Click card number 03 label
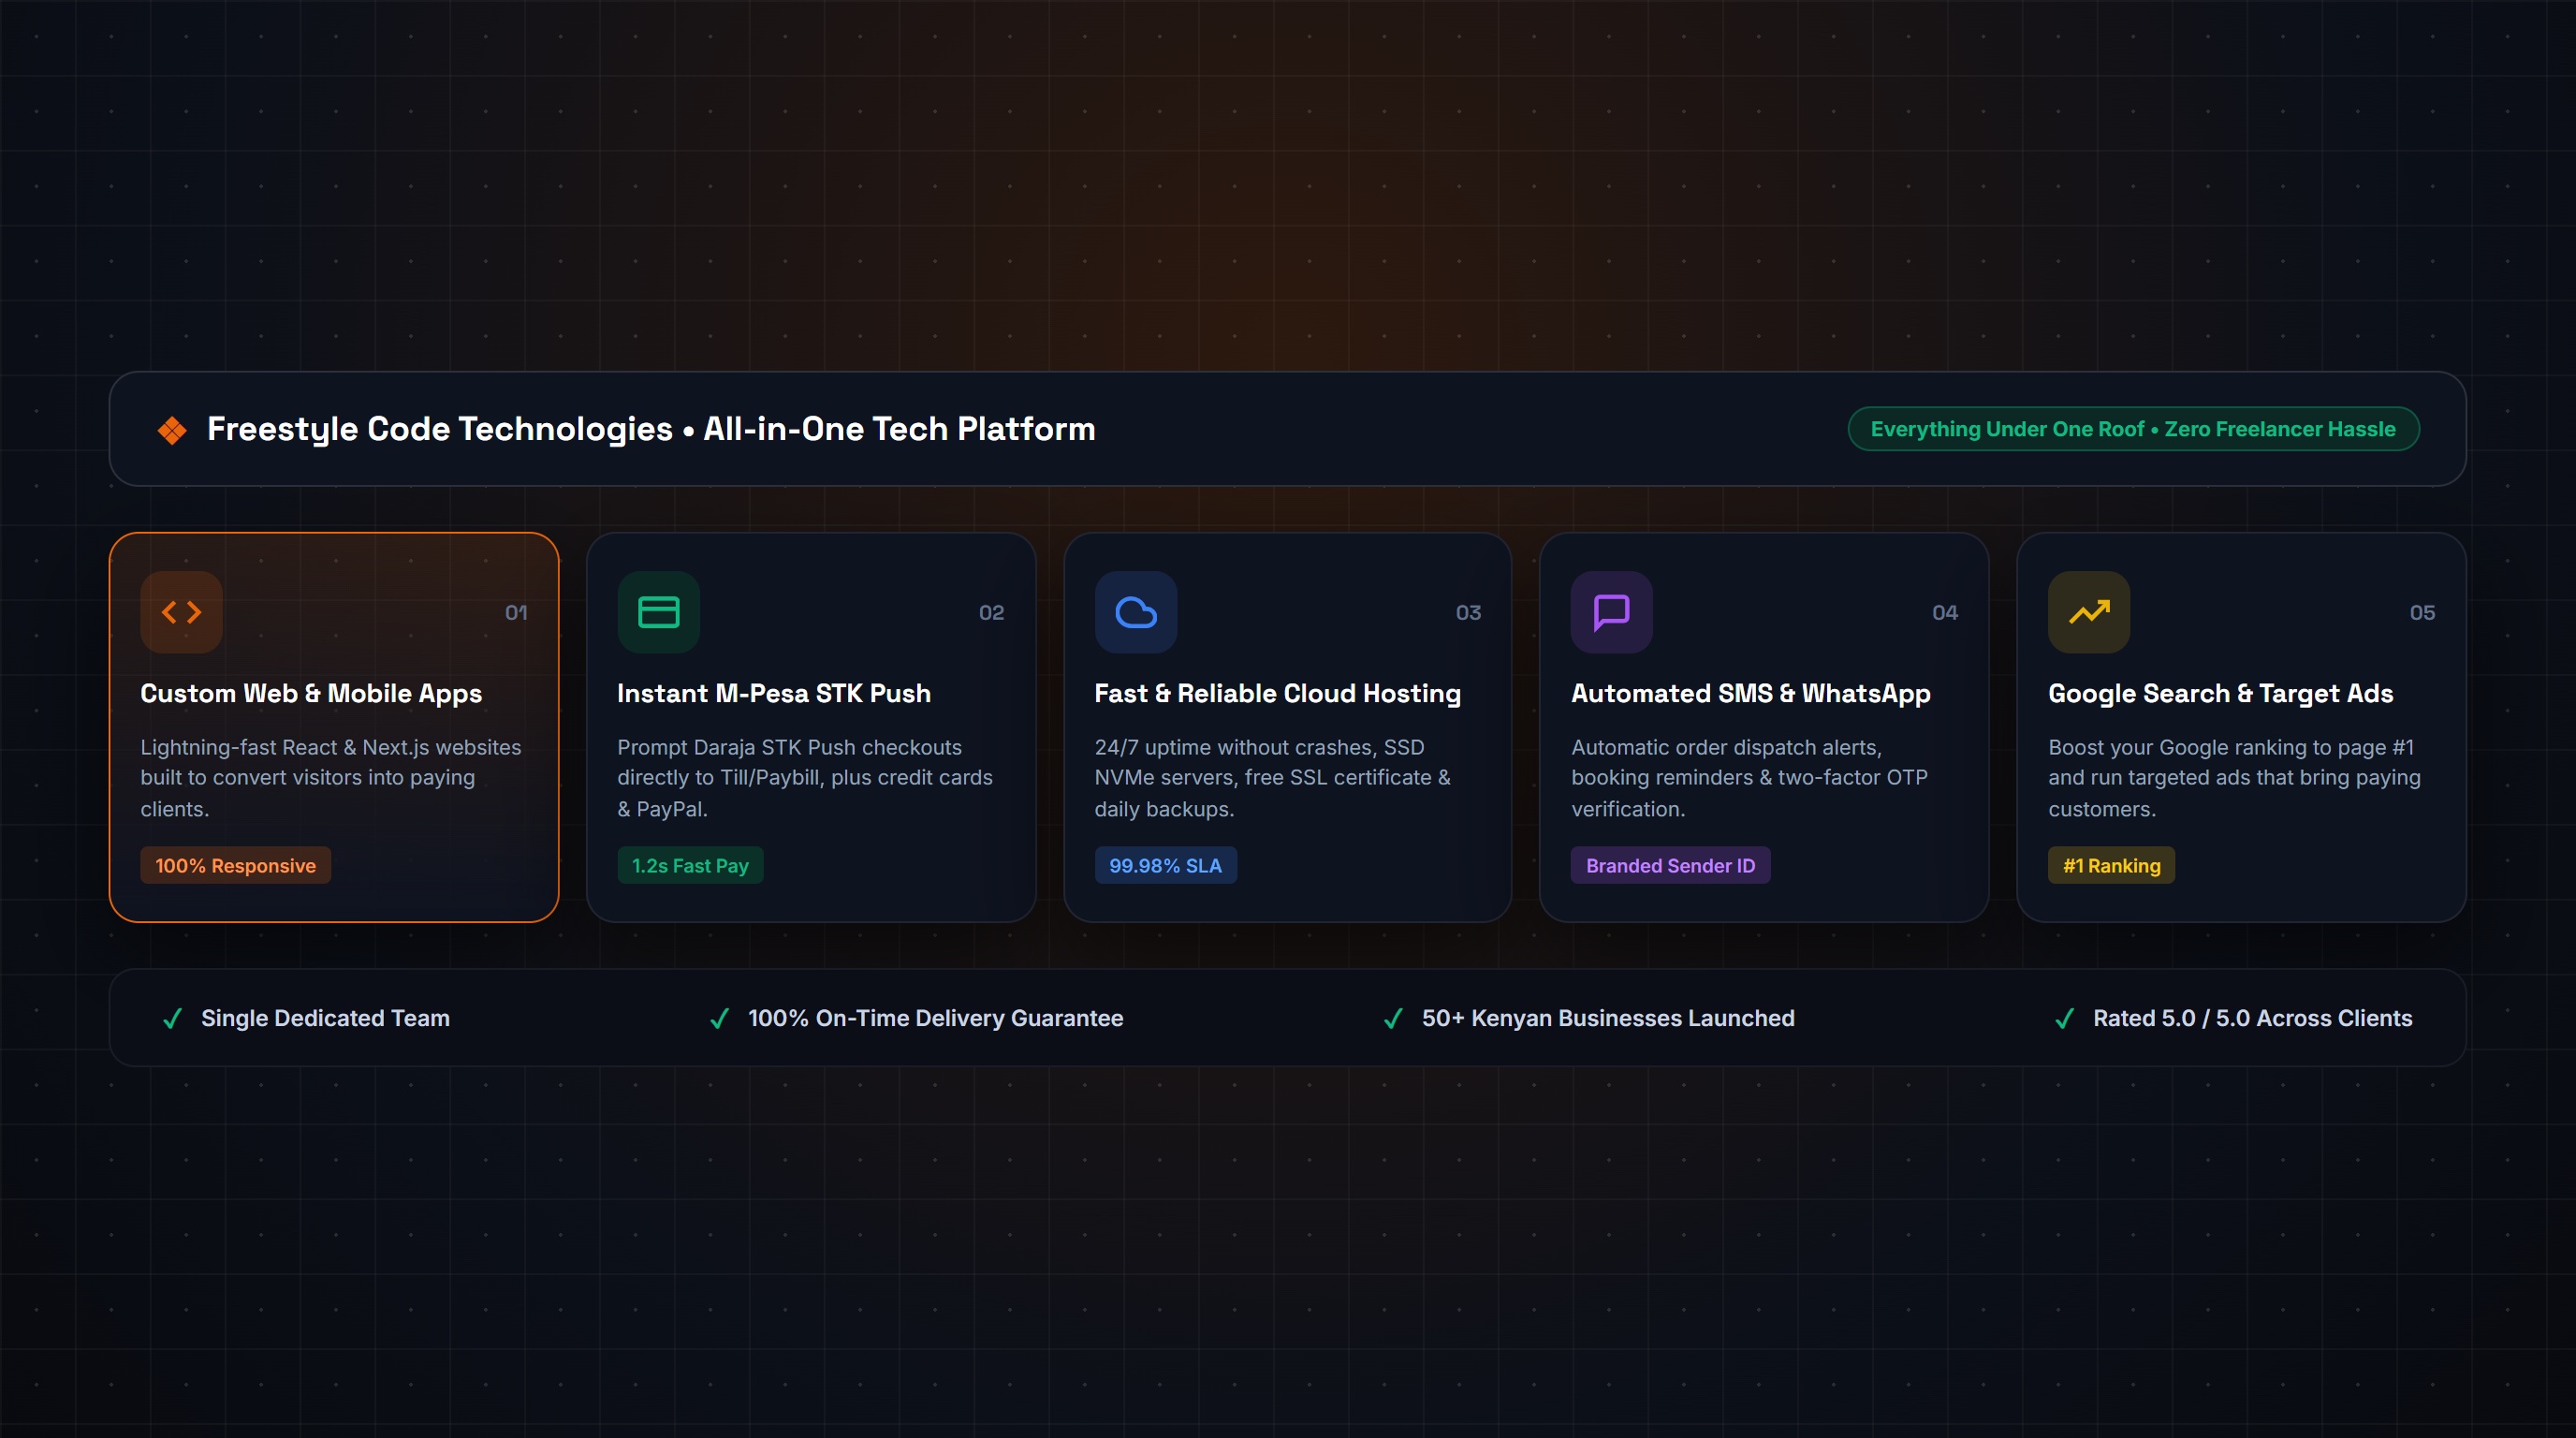Viewport: 2576px width, 1438px height. 1468,612
